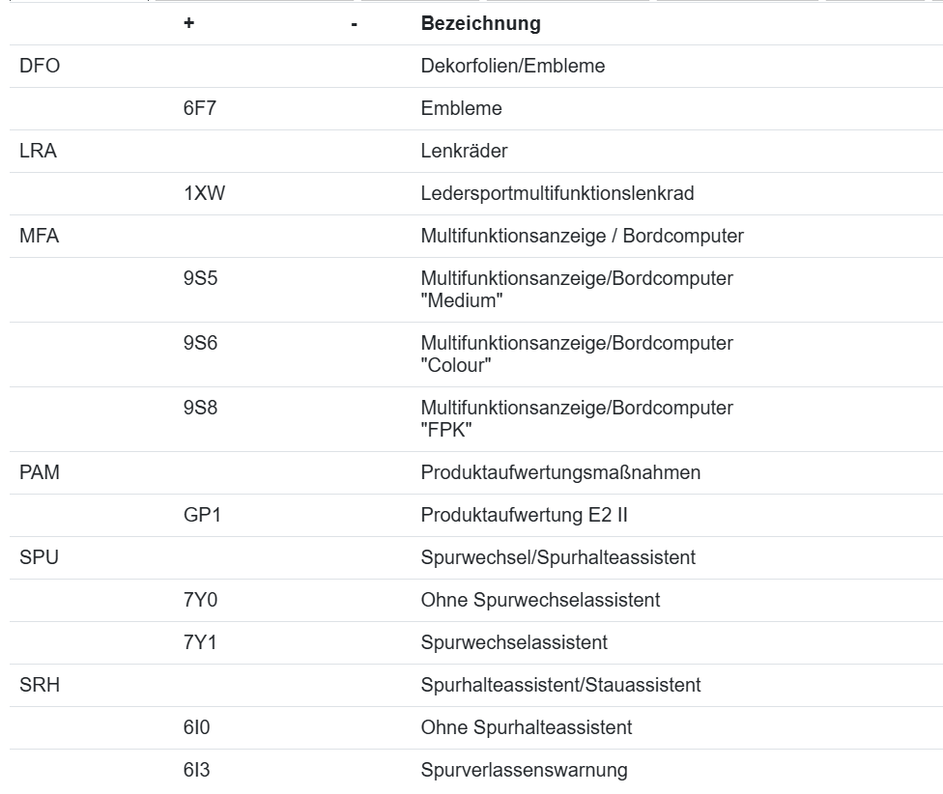Select the LRA category row
Viewport: 943px width, 794px height.
click(476, 151)
